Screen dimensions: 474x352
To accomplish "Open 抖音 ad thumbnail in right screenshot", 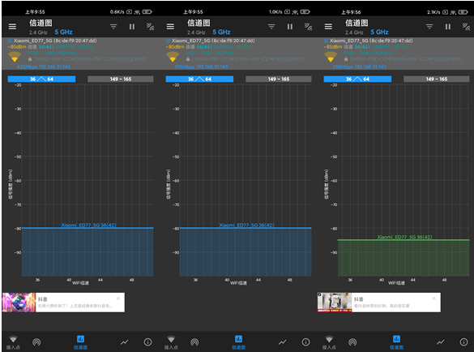I will (x=335, y=303).
